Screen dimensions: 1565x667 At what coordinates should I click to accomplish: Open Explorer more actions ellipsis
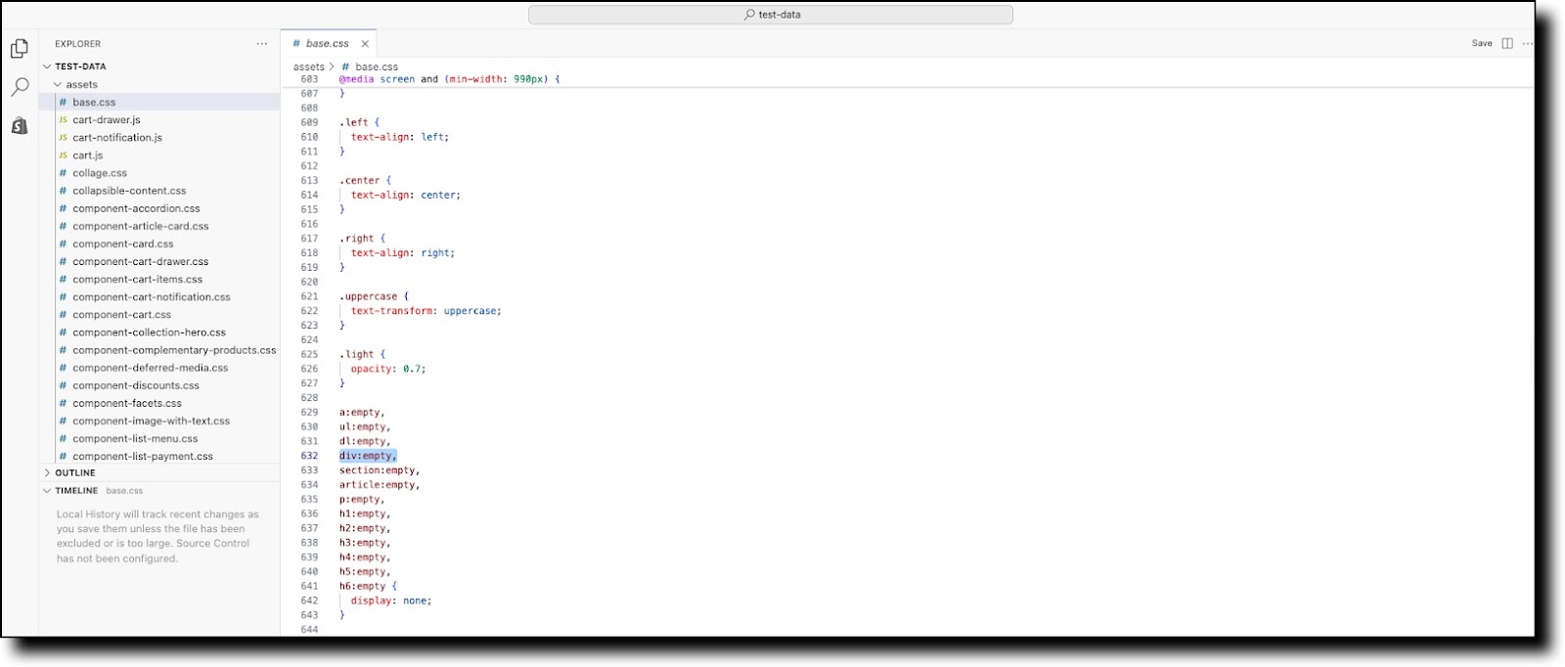pos(261,44)
